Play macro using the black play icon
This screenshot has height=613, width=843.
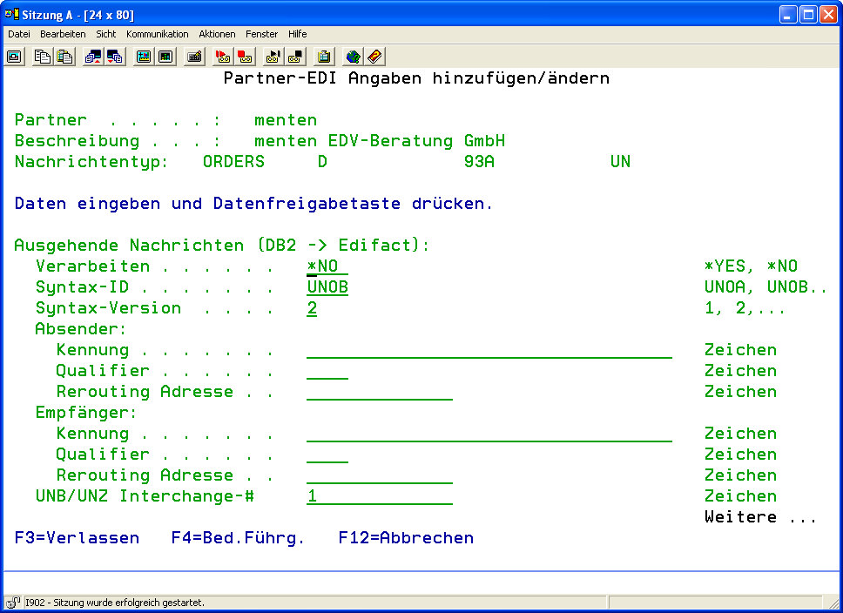(x=273, y=57)
